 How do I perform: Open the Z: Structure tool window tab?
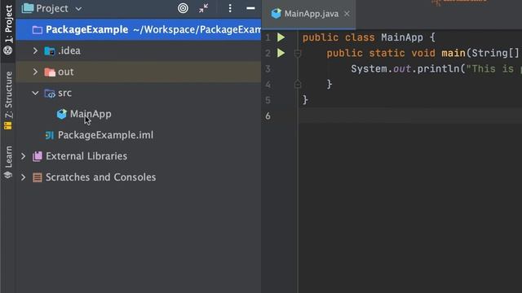8,99
